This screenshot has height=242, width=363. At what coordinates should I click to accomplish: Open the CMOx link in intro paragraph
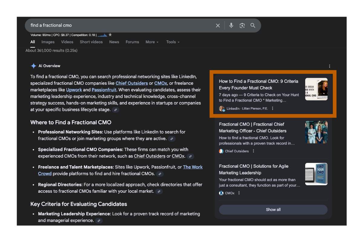(x=161, y=83)
